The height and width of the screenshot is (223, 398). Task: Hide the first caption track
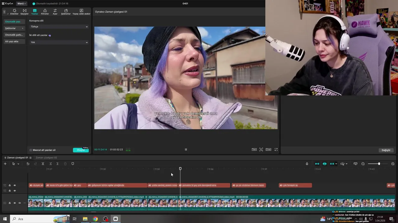pyautogui.click(x=15, y=186)
